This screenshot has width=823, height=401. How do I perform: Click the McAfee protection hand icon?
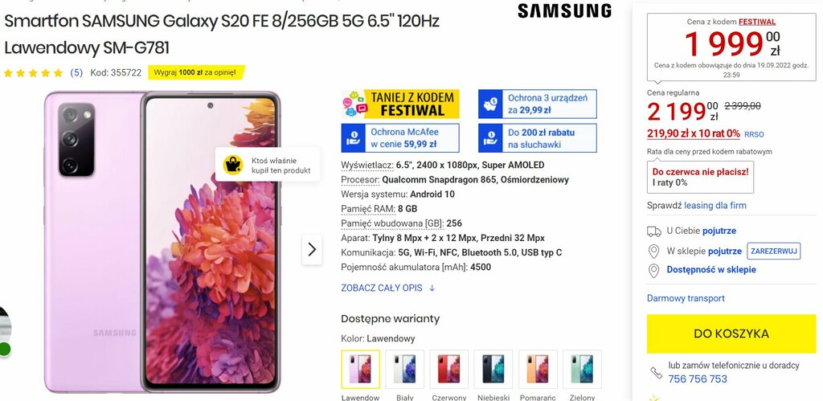[353, 138]
